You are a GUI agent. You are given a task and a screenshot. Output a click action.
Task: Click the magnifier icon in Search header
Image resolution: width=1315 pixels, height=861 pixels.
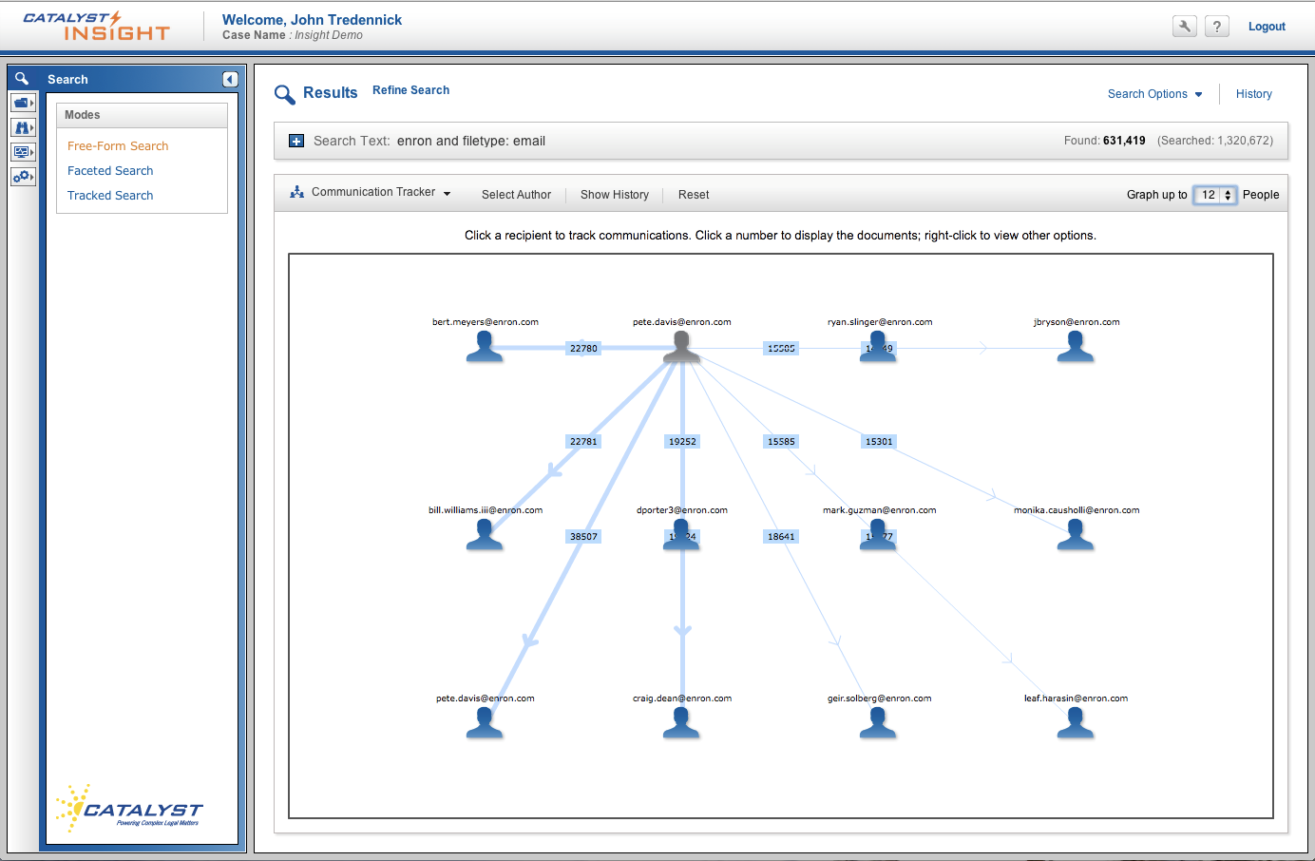click(x=22, y=79)
